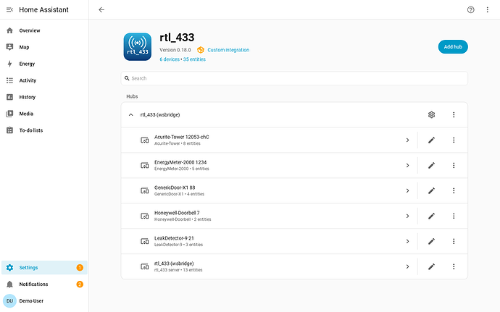Open the top-right overflow menu
Screen dimensions: 500x312
487,10
